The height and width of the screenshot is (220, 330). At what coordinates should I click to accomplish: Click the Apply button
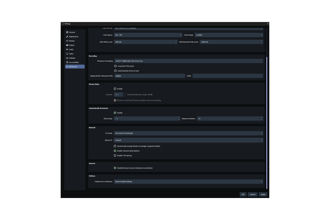[263, 194]
